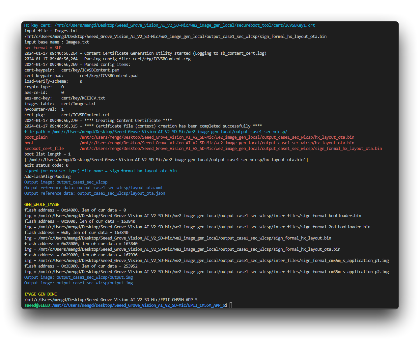
Task: Click the blue 'file path =' line
Action: click(156, 132)
